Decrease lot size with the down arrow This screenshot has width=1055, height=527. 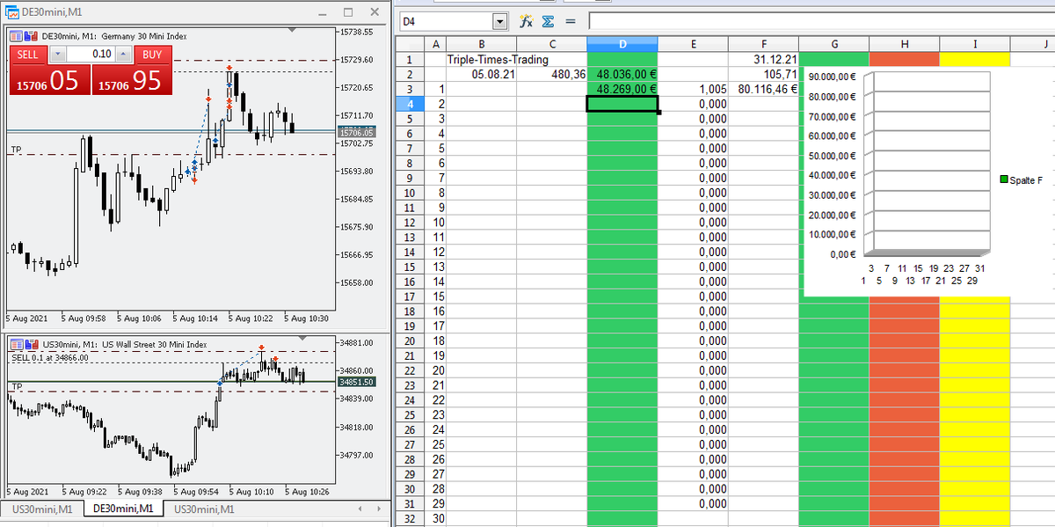coord(57,54)
